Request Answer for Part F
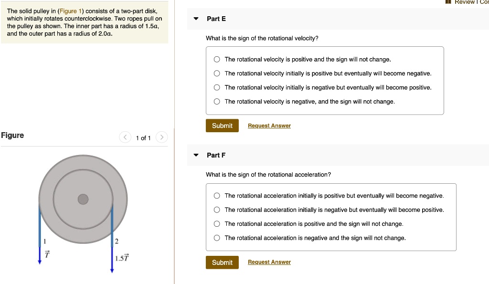 click(x=269, y=262)
